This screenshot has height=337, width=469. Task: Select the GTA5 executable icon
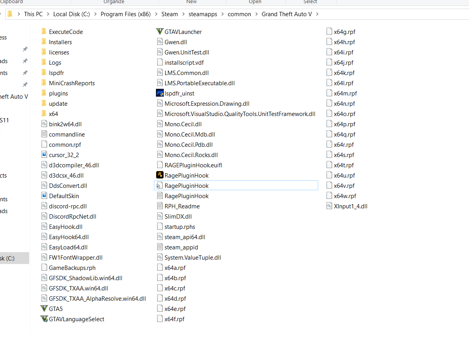tap(44, 308)
